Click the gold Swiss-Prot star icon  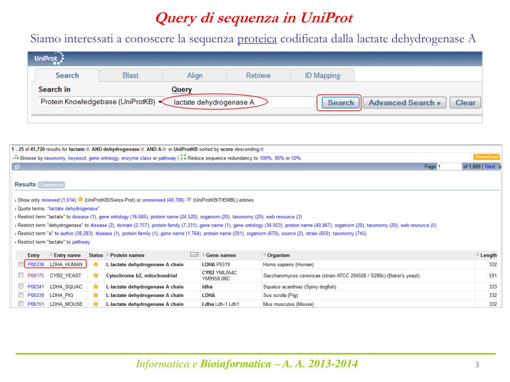80,199
